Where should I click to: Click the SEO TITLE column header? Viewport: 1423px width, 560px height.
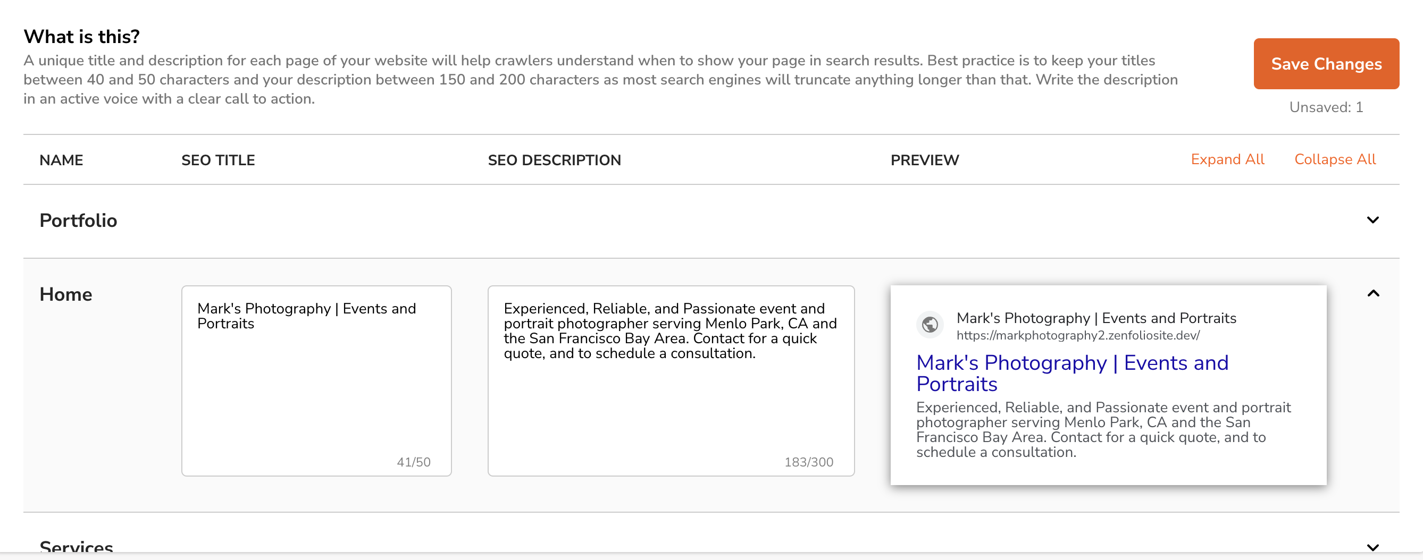(218, 160)
